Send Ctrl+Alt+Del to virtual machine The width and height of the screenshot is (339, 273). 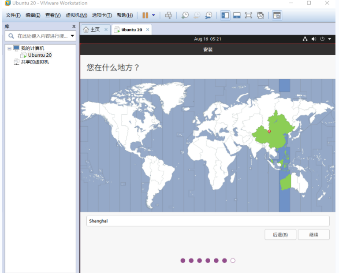(168, 15)
